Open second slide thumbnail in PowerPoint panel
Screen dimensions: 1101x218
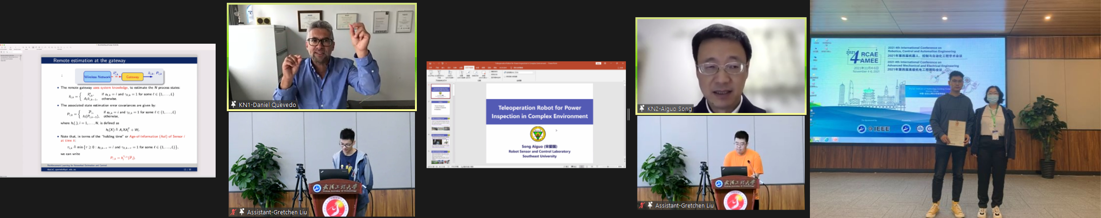tap(441, 108)
